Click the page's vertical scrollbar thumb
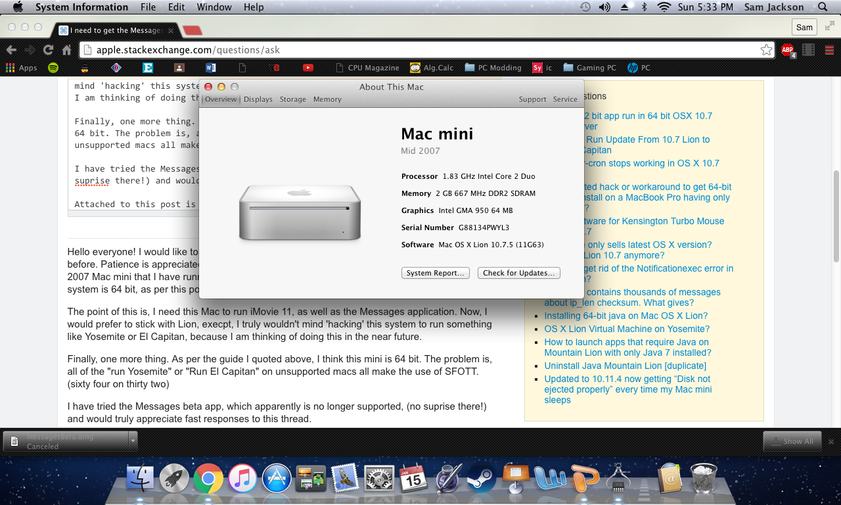This screenshot has height=505, width=841. tap(836, 216)
